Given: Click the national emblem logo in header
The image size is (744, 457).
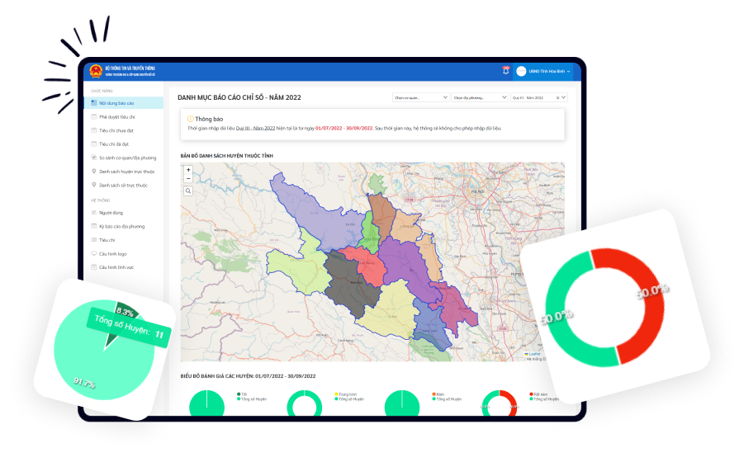Looking at the screenshot, I should 96,71.
